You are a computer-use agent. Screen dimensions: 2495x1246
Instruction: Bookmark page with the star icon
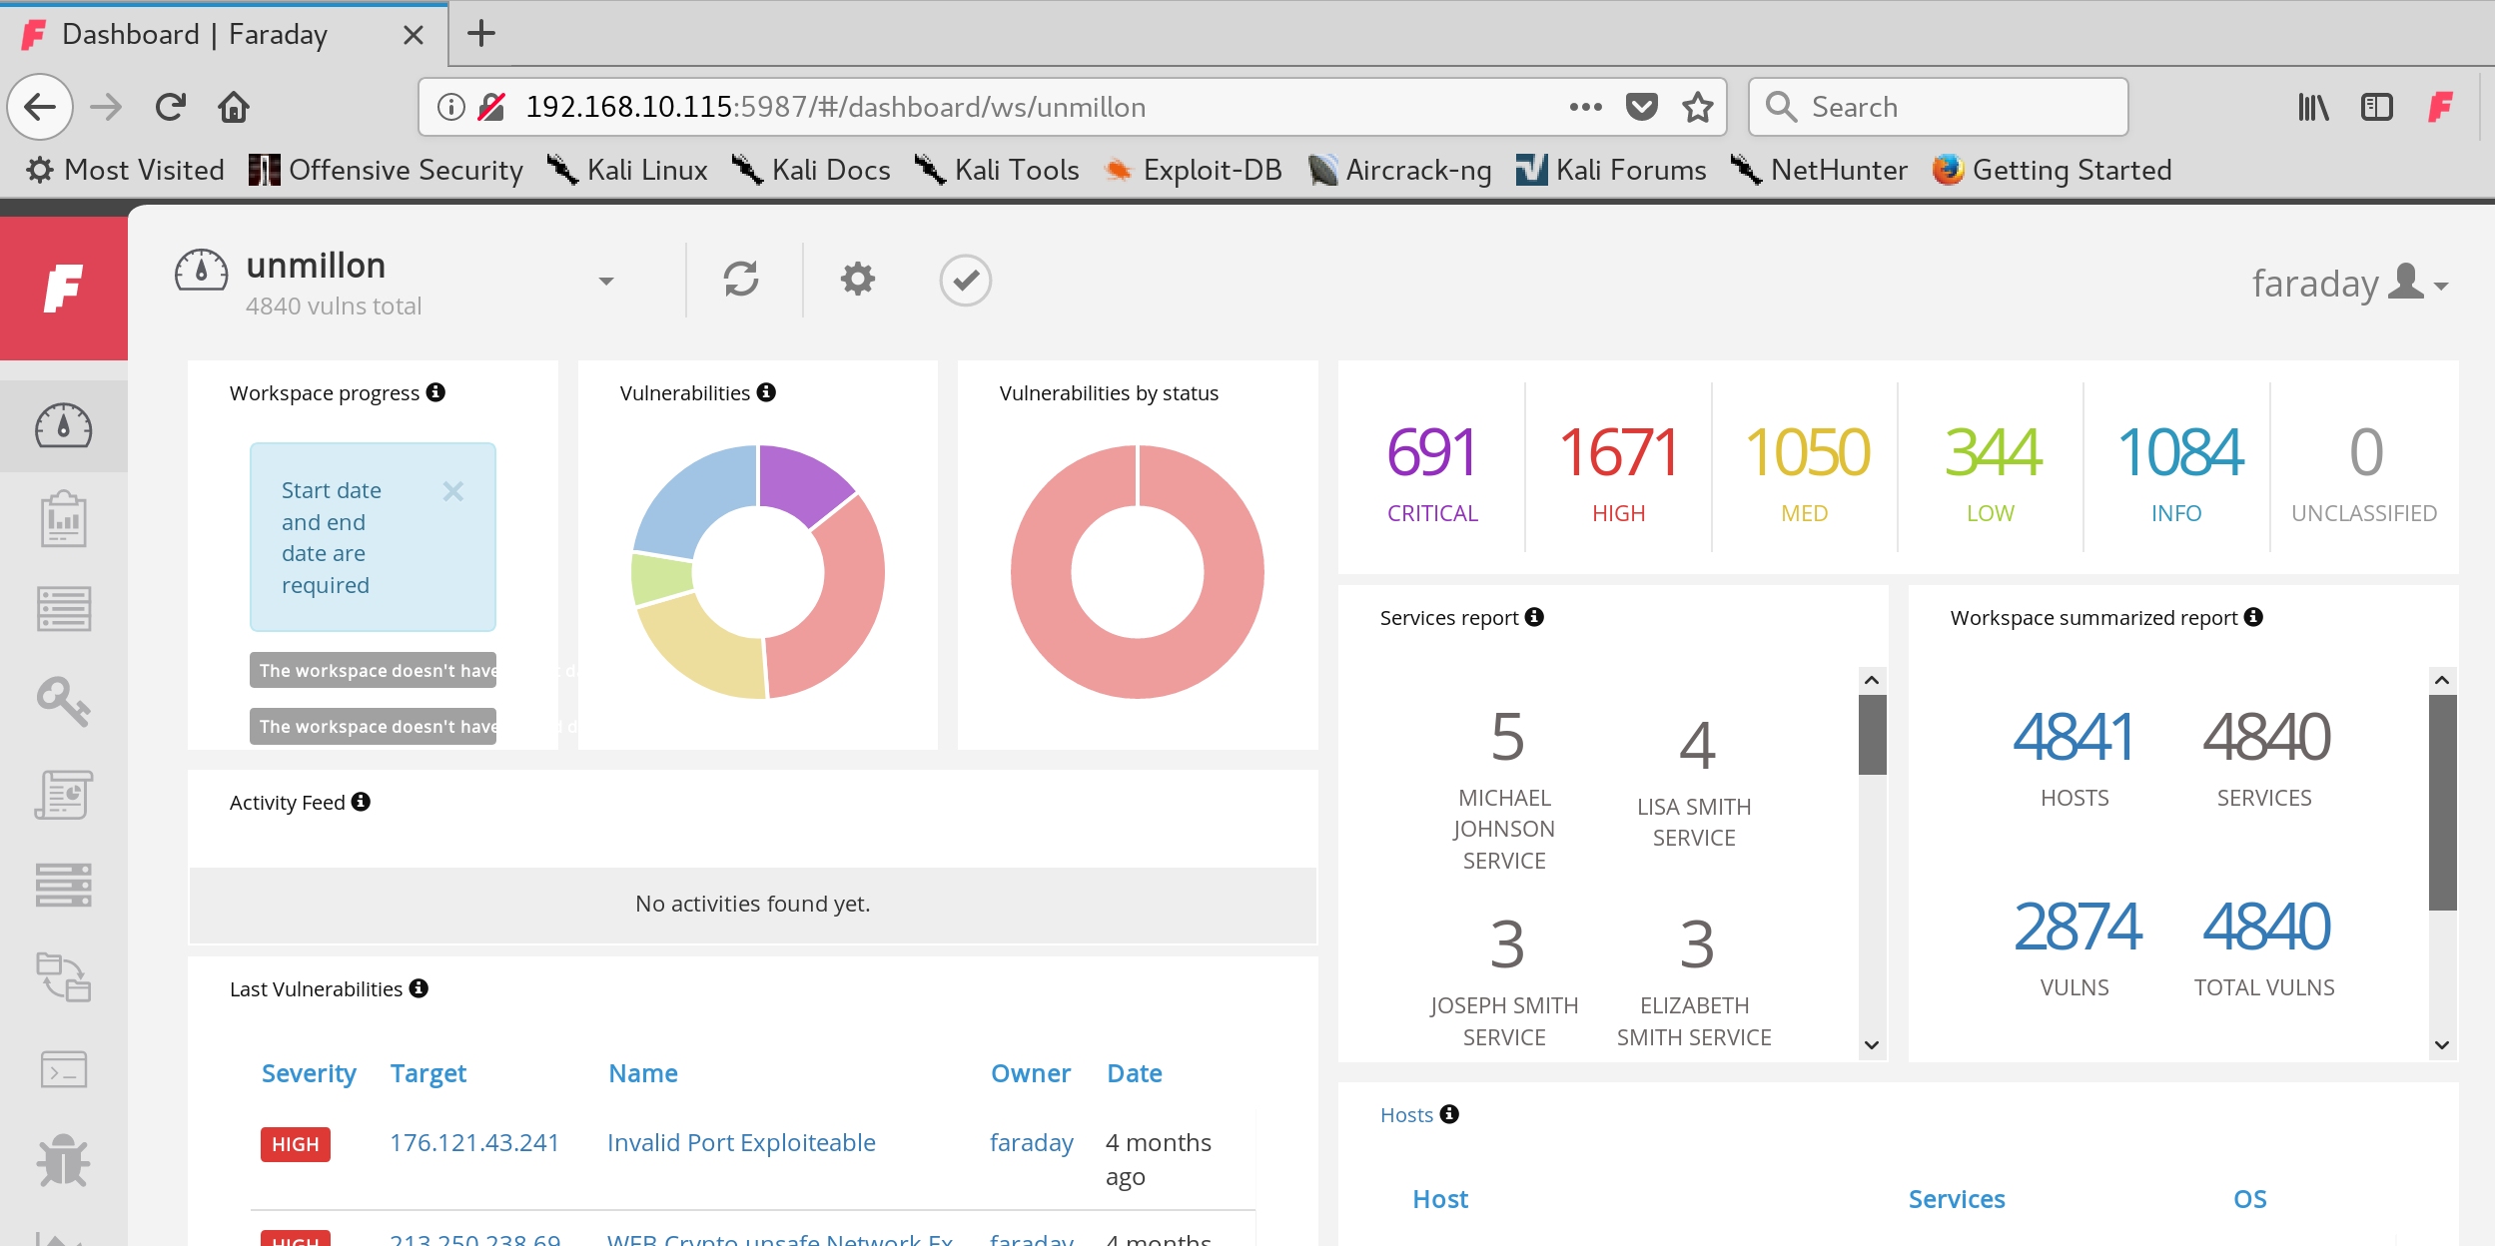click(1697, 107)
